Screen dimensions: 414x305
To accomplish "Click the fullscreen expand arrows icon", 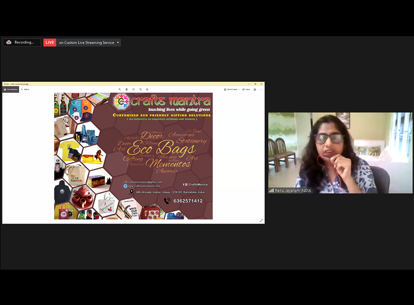I will click(261, 220).
